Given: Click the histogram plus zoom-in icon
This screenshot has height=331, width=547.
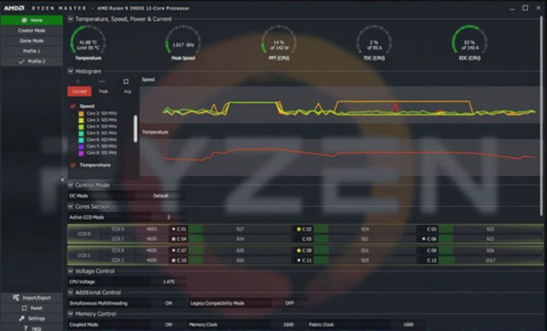Looking at the screenshot, I should coord(77,81).
